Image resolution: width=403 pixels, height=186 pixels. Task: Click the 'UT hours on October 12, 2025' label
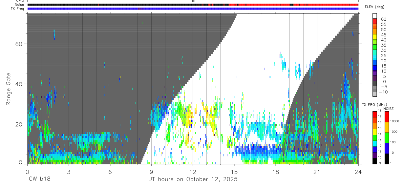[x=192, y=179]
